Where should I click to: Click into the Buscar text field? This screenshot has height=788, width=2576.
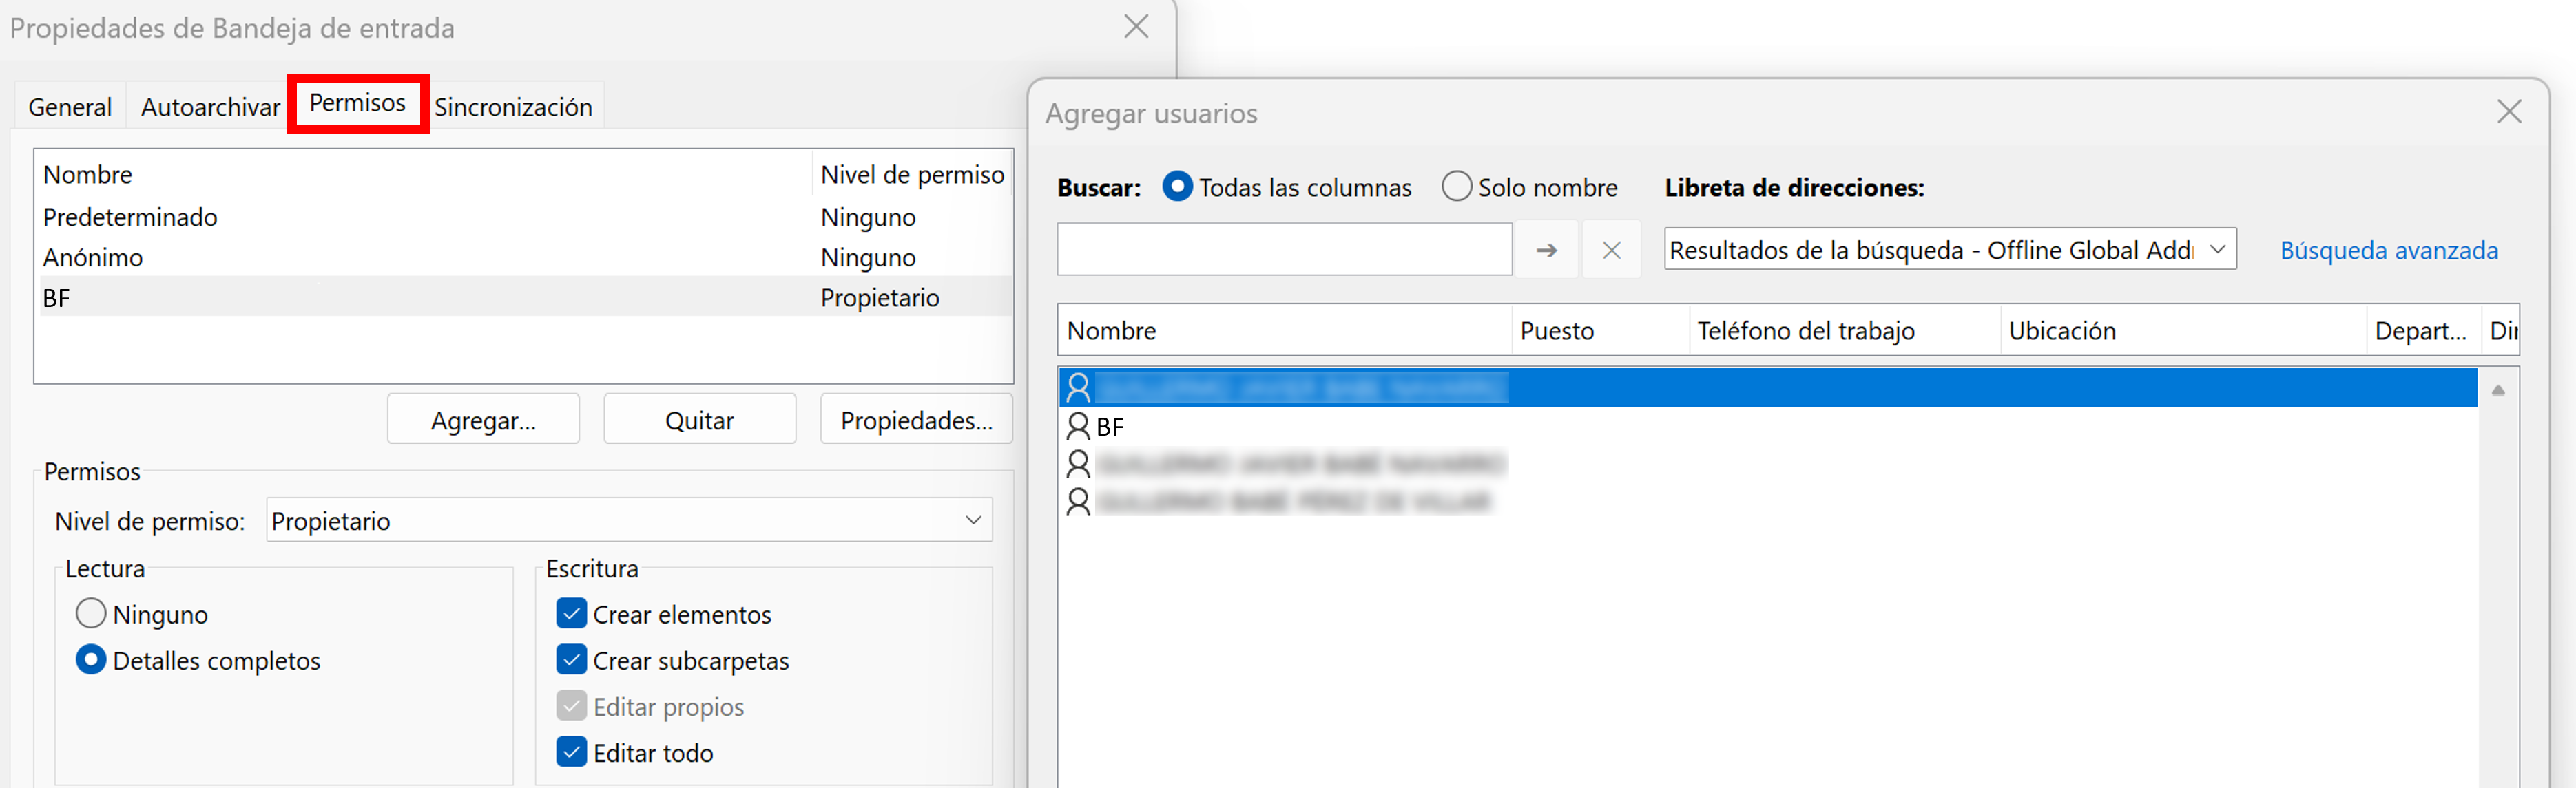point(1284,250)
